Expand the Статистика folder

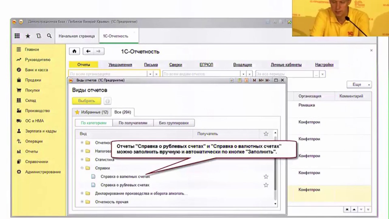(82, 159)
